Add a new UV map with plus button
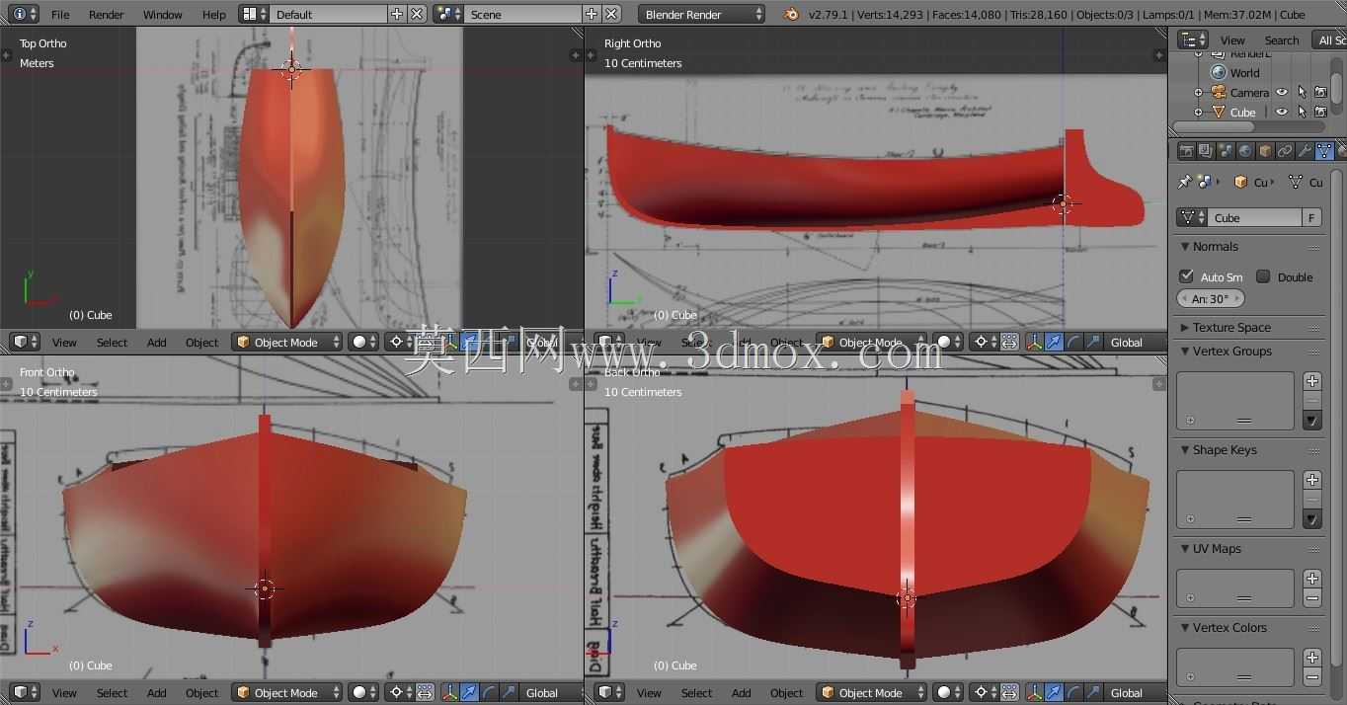The width and height of the screenshot is (1347, 705). (x=1312, y=579)
